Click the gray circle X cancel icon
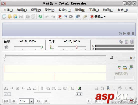The image size is (138, 105). 71,17
